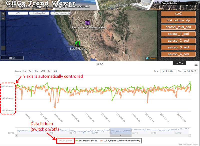
Task: Click the 390.00 ppm axis label
Action: tap(7, 98)
